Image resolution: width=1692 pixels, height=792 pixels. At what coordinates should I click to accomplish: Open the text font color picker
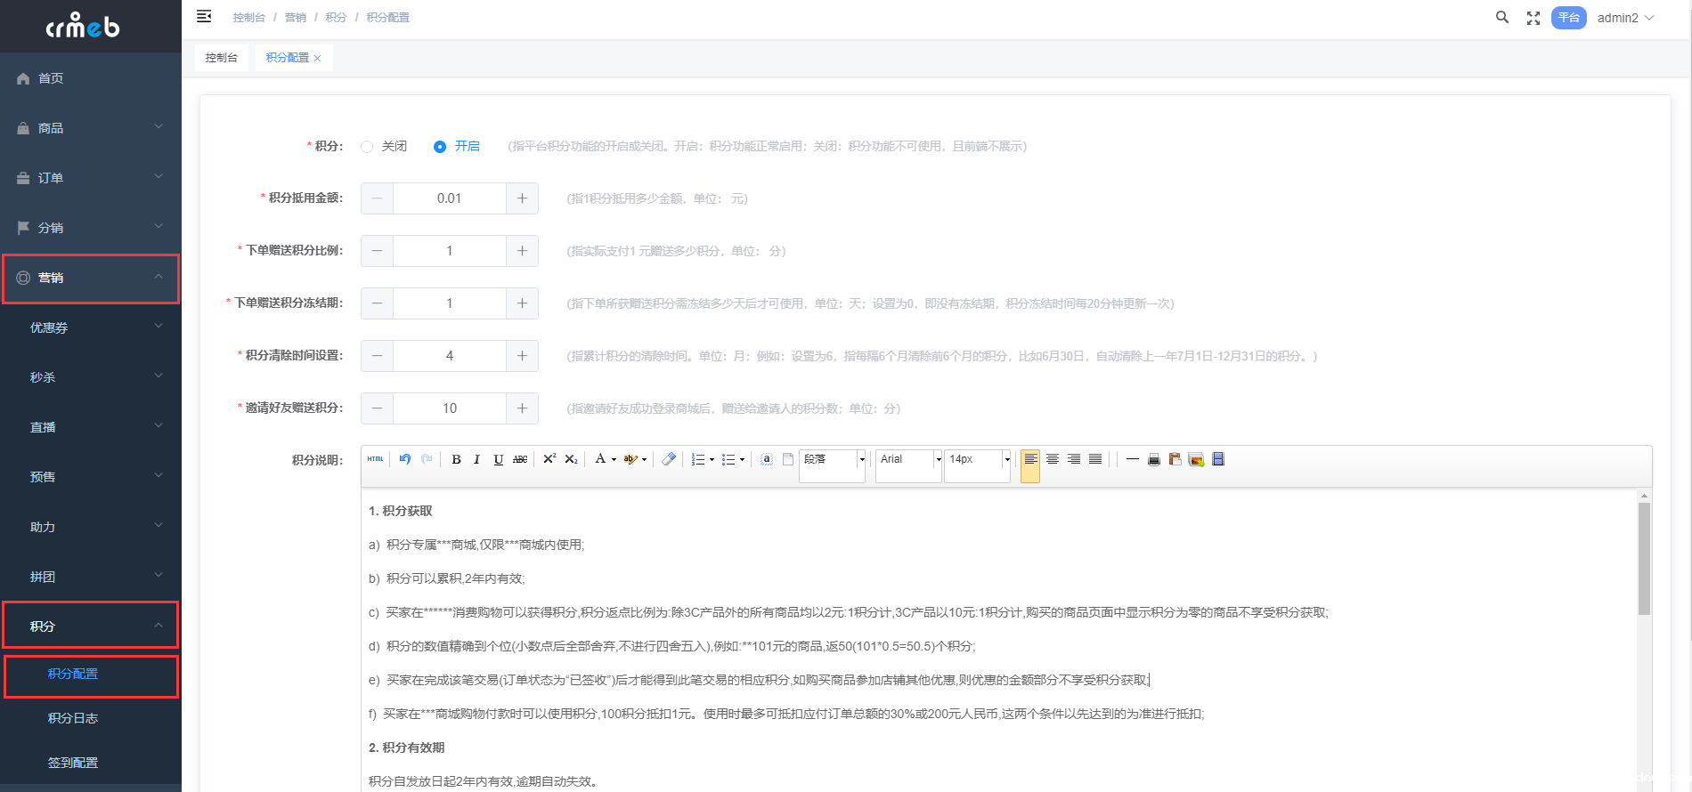[602, 459]
